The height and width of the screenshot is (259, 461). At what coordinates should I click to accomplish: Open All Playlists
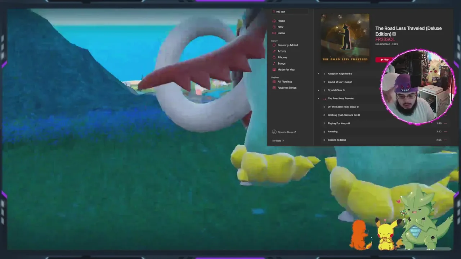(285, 82)
